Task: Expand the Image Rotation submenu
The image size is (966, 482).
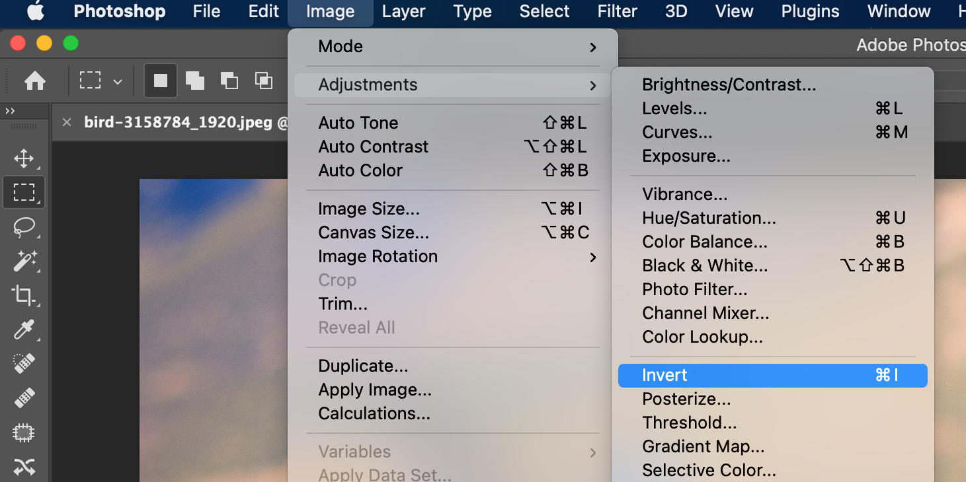Action: (x=378, y=256)
